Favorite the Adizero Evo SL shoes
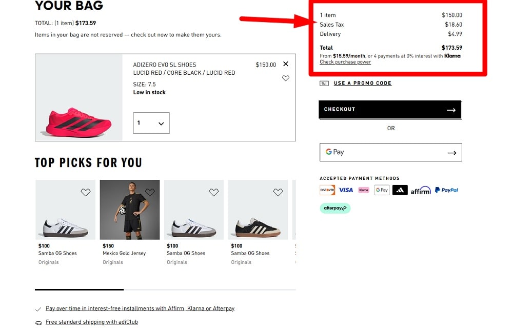The width and height of the screenshot is (513, 331). 286,78
